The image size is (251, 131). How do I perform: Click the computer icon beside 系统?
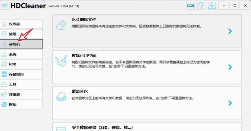click(x=4, y=54)
